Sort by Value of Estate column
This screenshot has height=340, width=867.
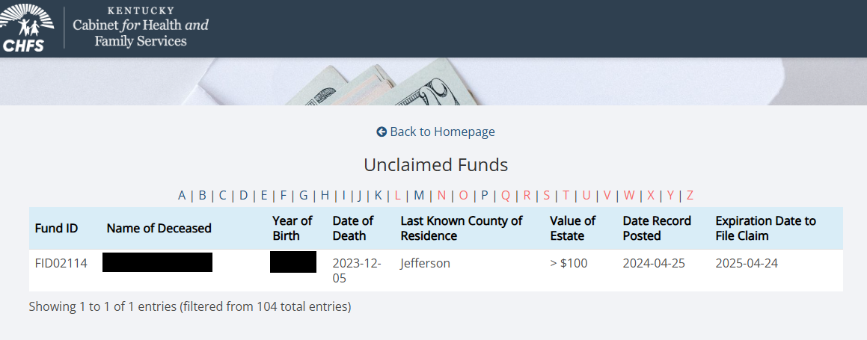573,229
